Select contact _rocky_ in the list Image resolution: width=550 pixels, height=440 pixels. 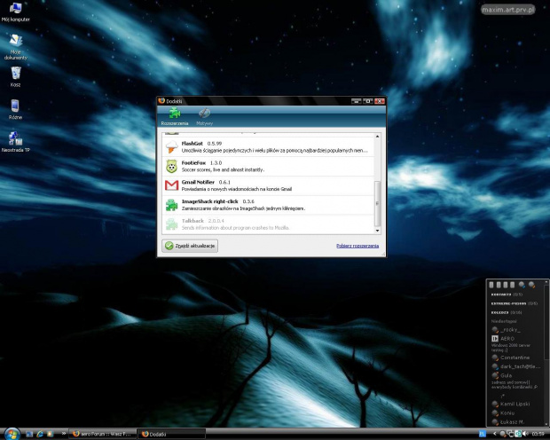click(x=507, y=330)
